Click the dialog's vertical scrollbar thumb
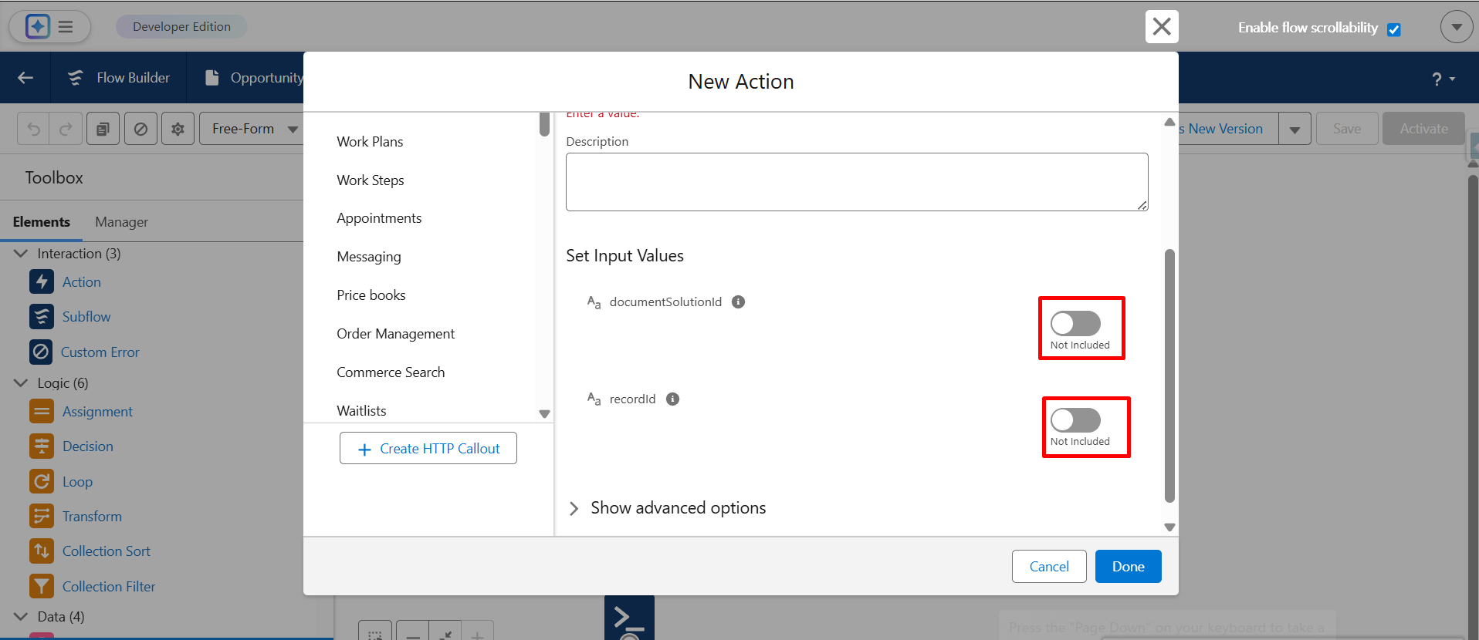This screenshot has height=640, width=1479. (1169, 375)
